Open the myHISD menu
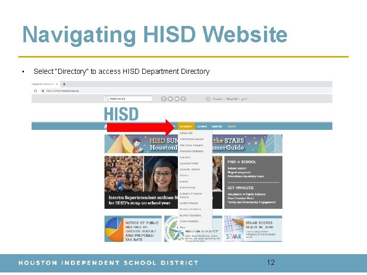This screenshot has width=367, height=275. [x=217, y=126]
